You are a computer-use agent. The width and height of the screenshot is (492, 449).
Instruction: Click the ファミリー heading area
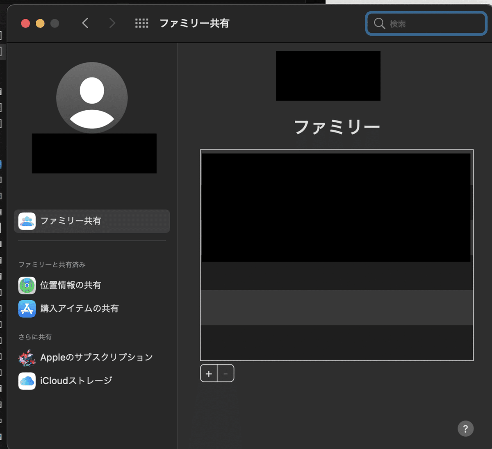click(x=336, y=126)
